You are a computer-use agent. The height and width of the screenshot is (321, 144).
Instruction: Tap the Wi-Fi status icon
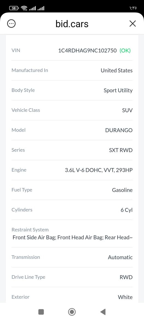point(24,8)
